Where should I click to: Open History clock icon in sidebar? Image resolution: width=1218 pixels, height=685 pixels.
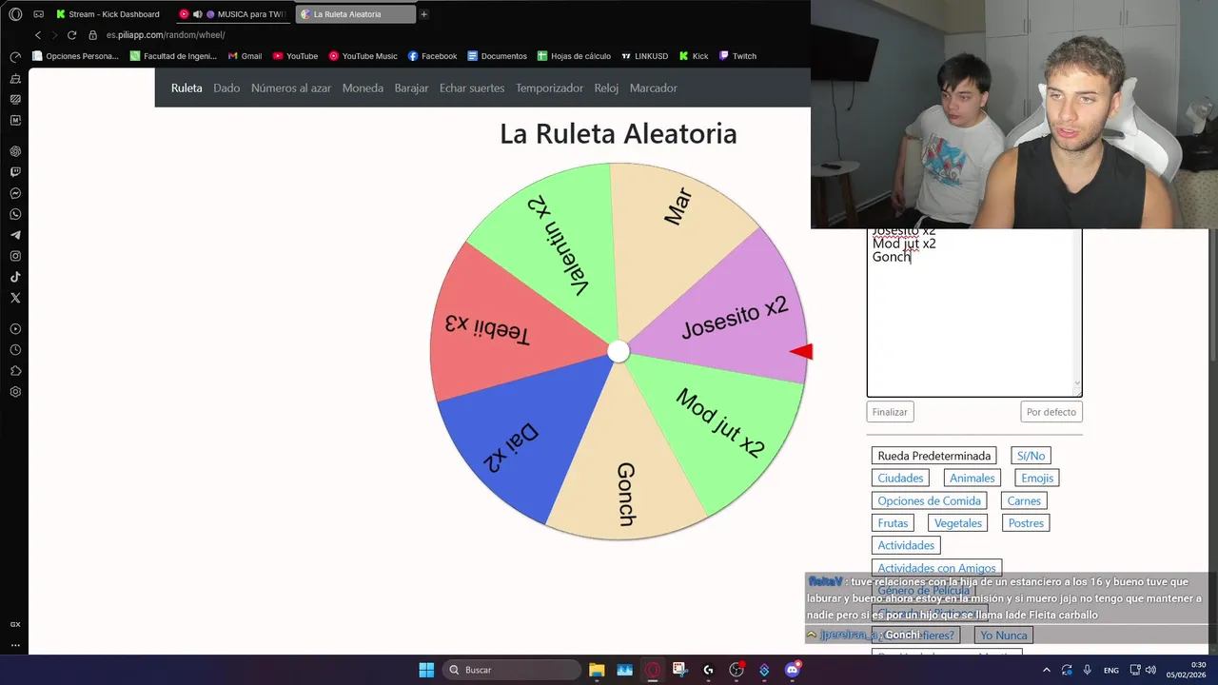(x=15, y=350)
